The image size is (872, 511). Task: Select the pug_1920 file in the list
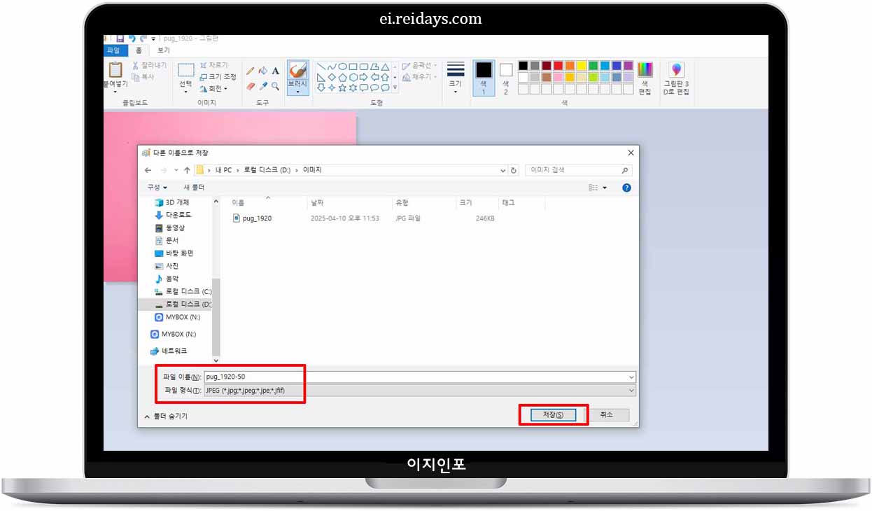(253, 218)
